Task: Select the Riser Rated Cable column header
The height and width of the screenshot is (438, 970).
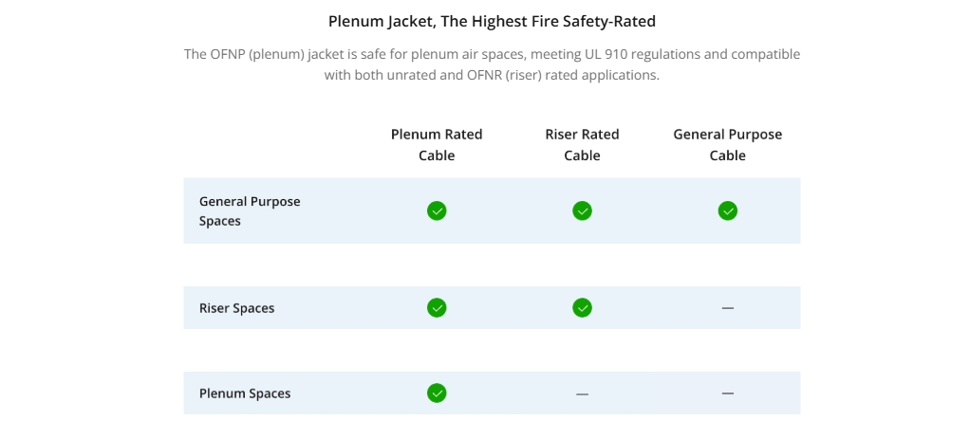Action: [582, 144]
